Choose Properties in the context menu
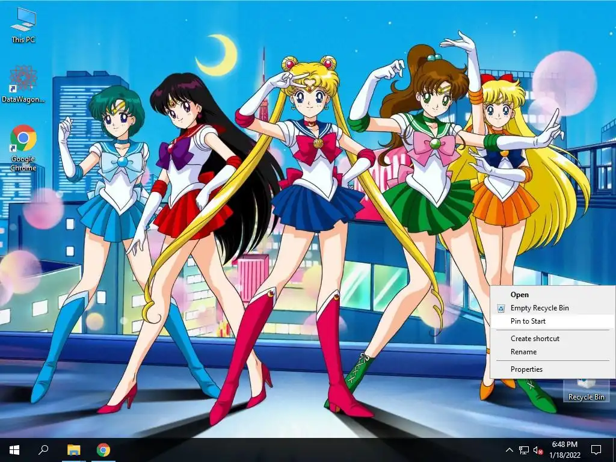The height and width of the screenshot is (462, 616). (x=553, y=369)
